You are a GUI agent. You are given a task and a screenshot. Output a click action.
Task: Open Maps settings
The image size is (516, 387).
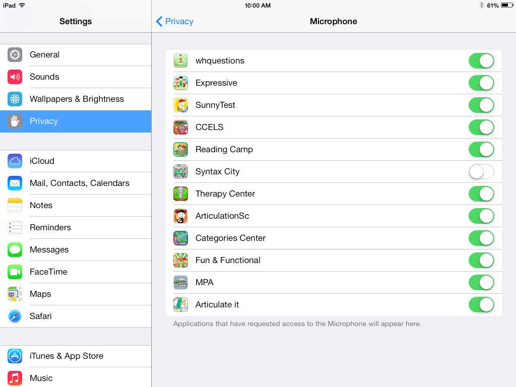[x=76, y=294]
